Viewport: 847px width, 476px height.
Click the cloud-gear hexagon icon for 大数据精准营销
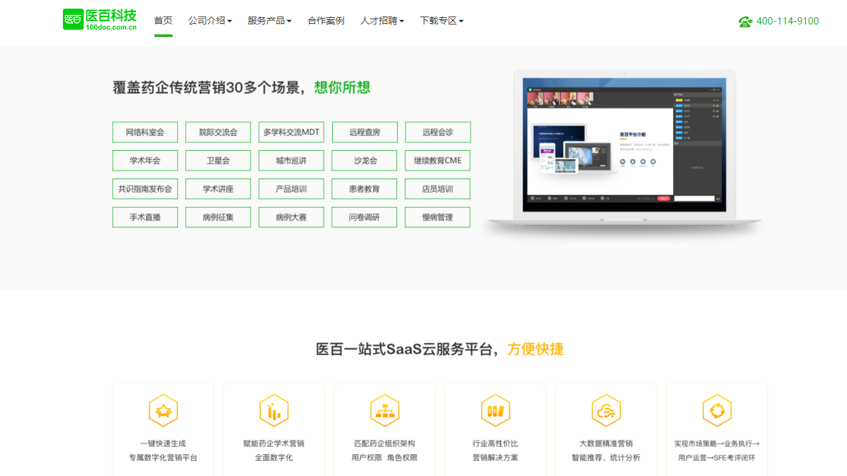point(606,410)
